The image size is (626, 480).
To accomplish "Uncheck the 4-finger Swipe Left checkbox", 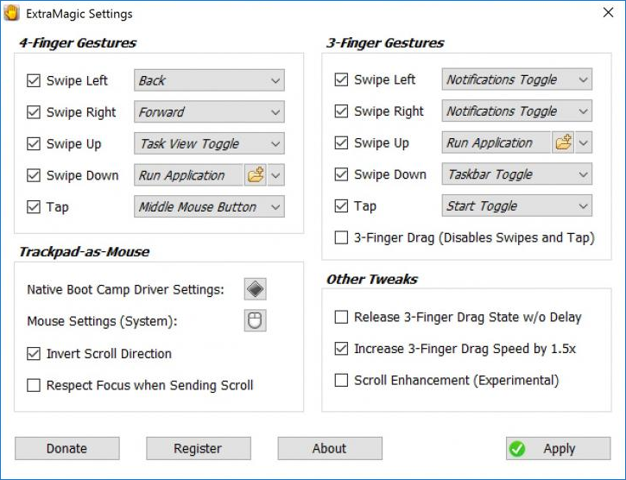I will 34,81.
